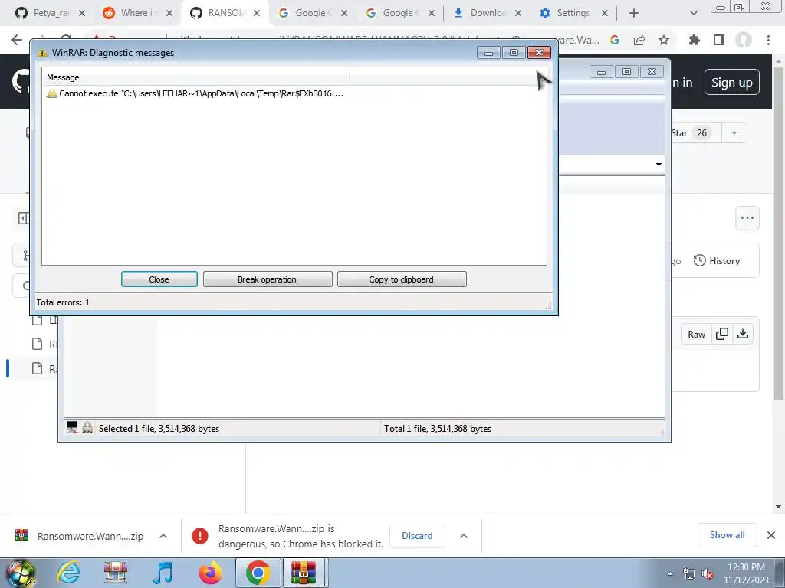Click the Raw button

(x=696, y=335)
